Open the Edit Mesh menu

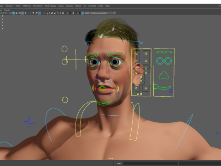[x=27, y=6]
